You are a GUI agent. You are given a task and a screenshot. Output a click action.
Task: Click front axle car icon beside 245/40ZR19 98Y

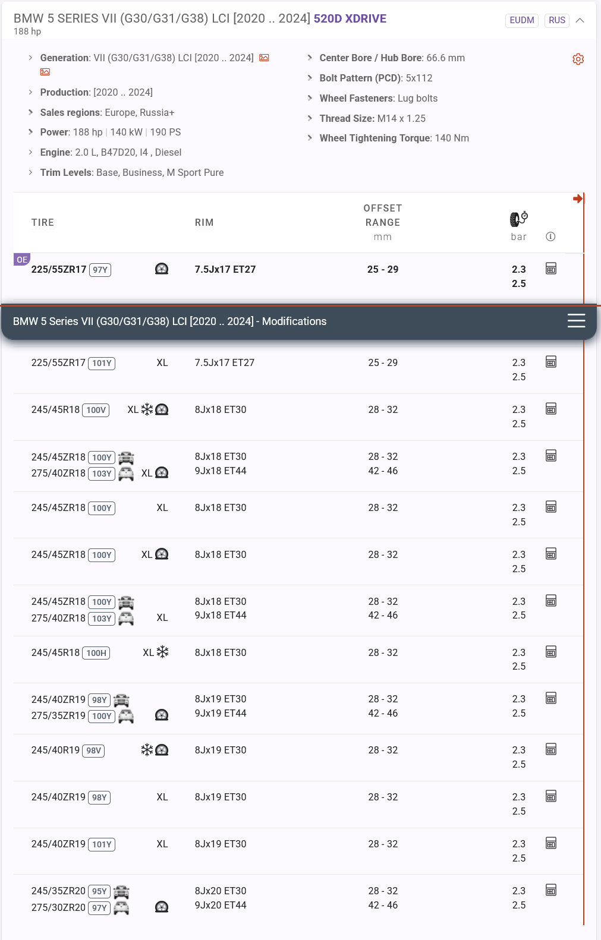(x=121, y=700)
